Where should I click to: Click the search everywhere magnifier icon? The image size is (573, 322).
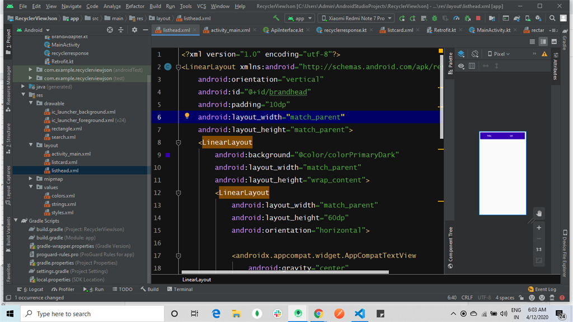pyautogui.click(x=552, y=18)
